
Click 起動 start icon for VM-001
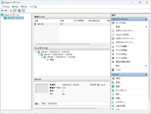[x=113, y=87]
